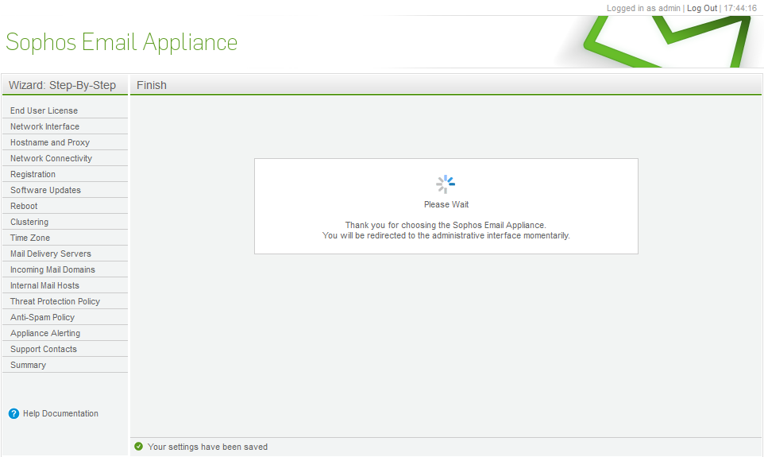Open Threat Protection Policy step

[55, 301]
